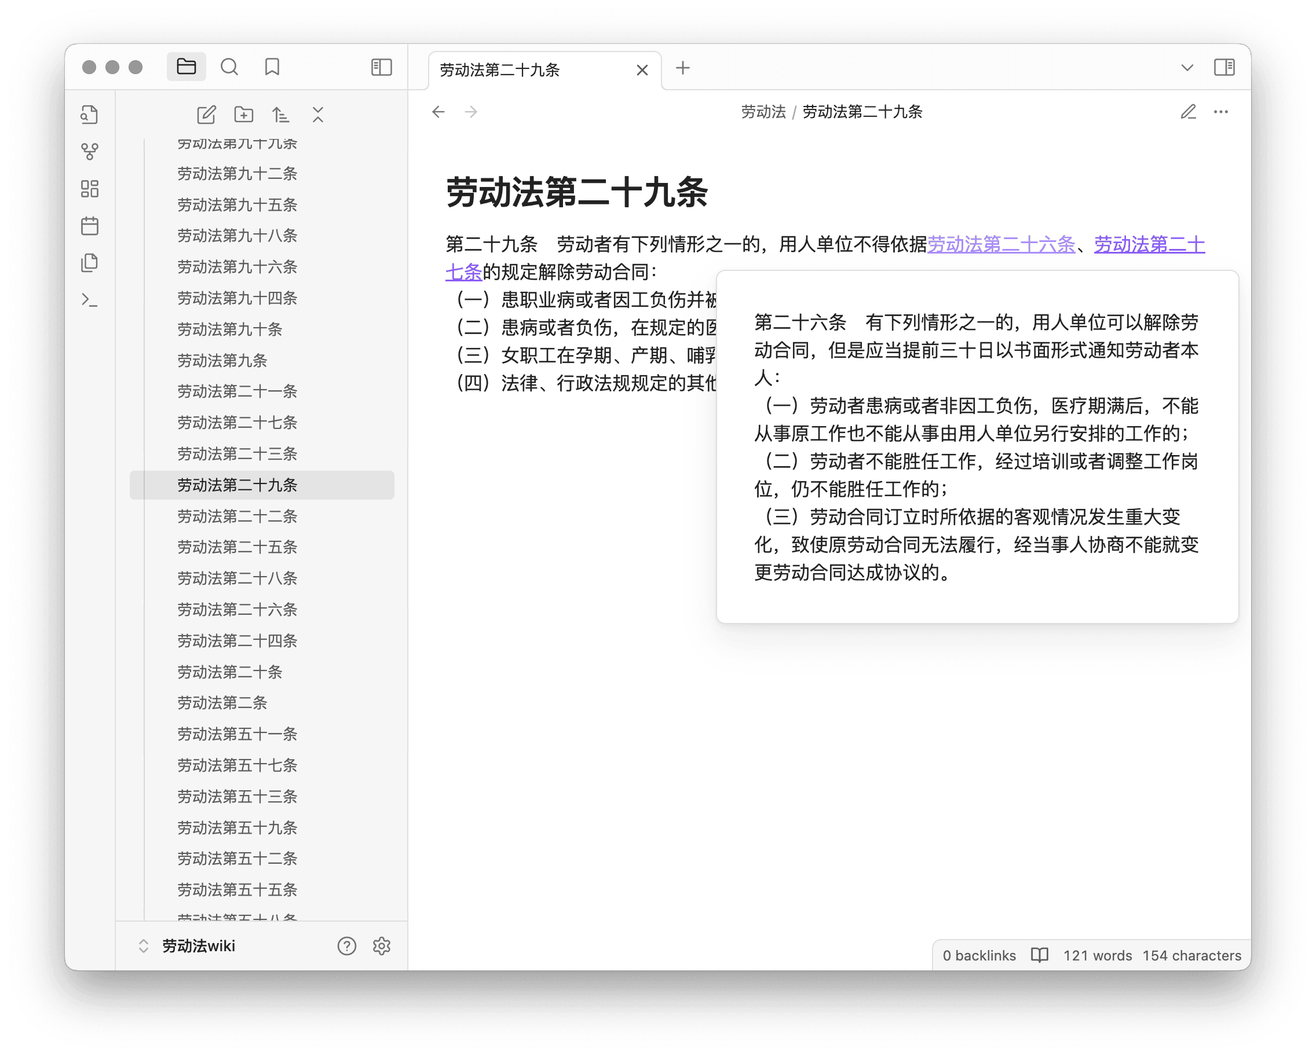
Task: Toggle reading view book icon in status bar
Action: coord(1040,955)
